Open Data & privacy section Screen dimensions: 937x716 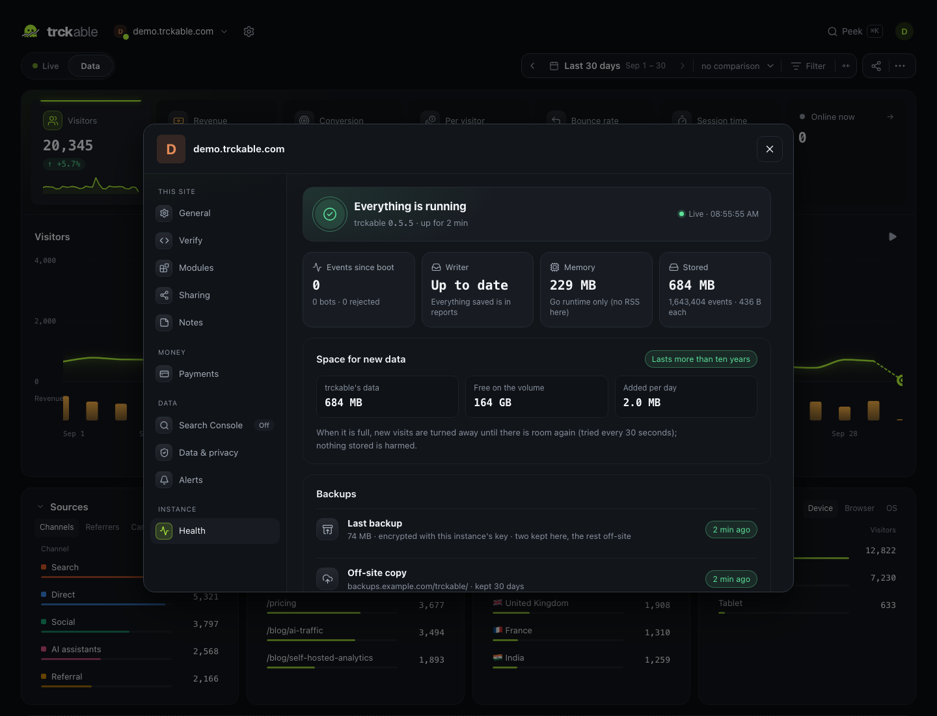coord(215,453)
